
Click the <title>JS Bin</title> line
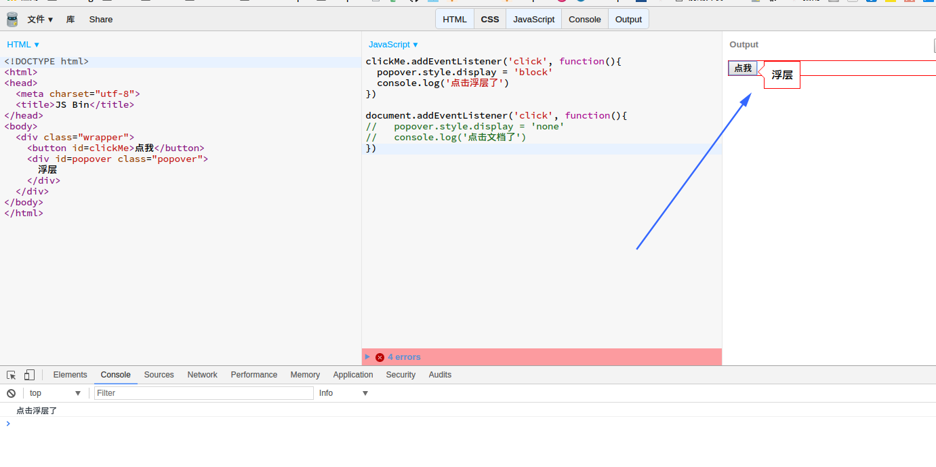[x=75, y=105]
